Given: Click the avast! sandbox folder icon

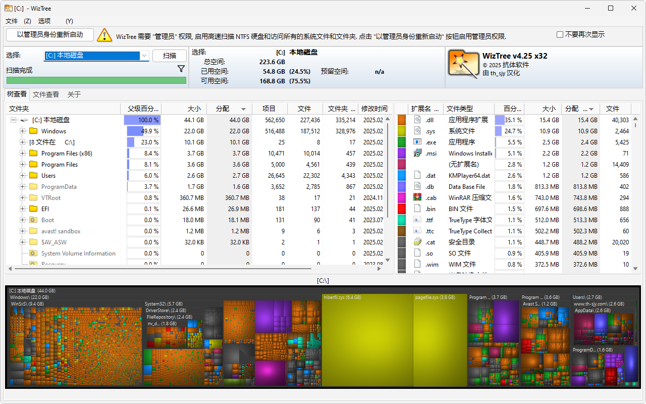Looking at the screenshot, I should point(33,231).
